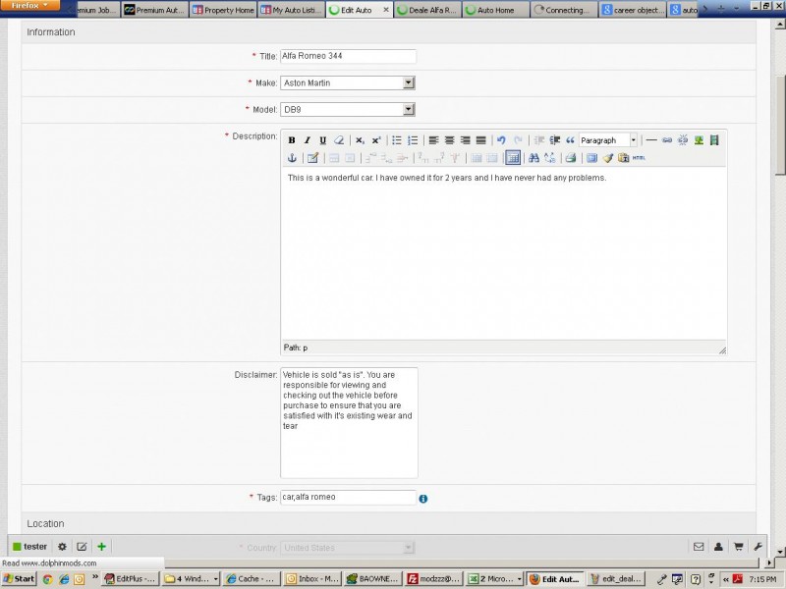Increase indent in the editor
Screen dimensions: 786x589
554,140
